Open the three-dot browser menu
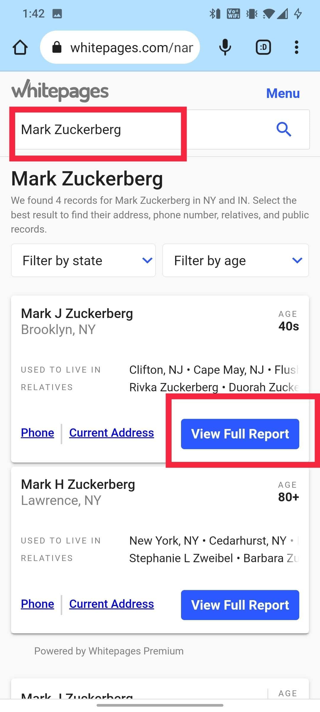 coord(296,47)
